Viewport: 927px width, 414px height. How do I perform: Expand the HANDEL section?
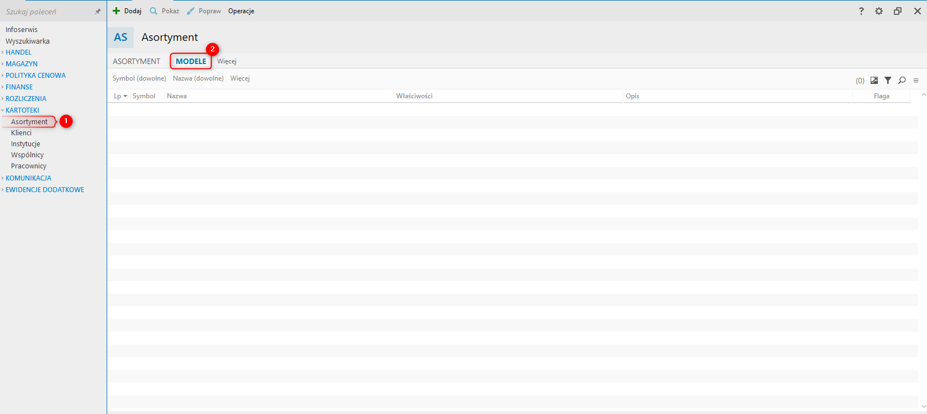(19, 52)
